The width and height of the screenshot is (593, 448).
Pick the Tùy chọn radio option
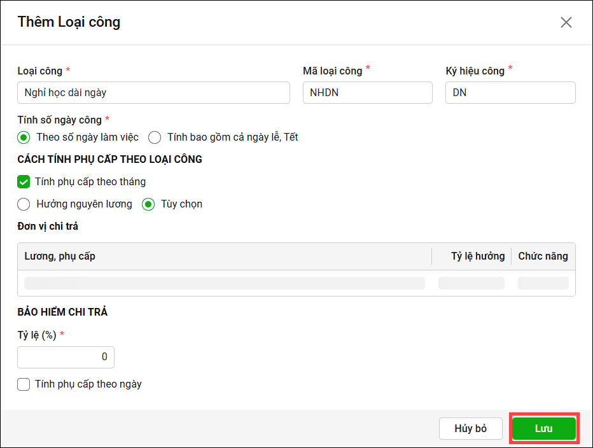click(x=148, y=204)
